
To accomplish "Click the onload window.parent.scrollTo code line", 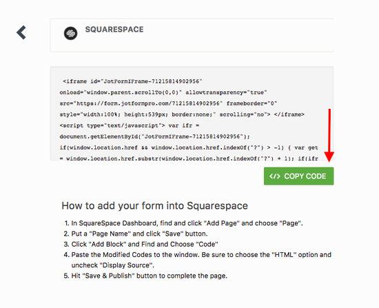I will click(163, 92).
